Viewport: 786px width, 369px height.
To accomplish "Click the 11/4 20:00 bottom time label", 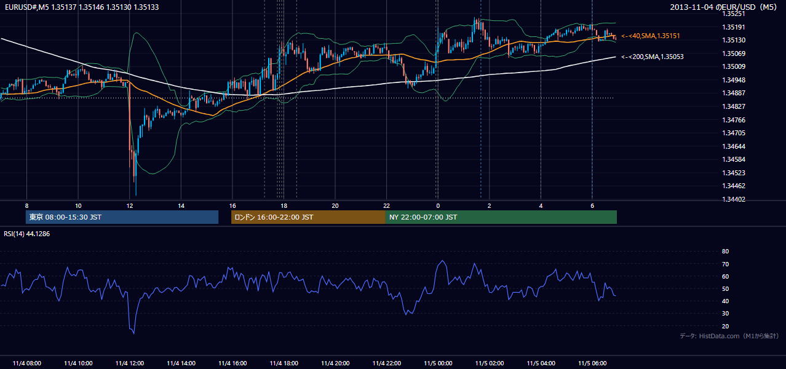I will coord(335,363).
